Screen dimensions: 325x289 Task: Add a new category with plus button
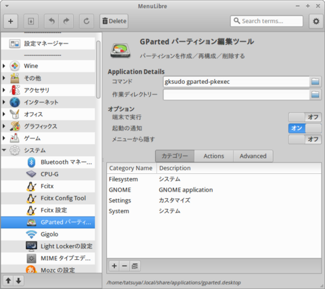tap(114, 266)
